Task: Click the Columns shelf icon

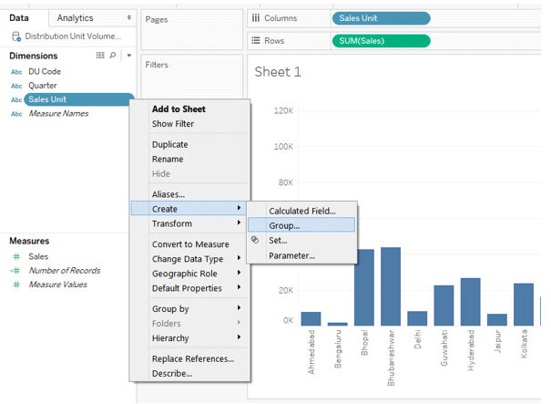Action: [254, 17]
